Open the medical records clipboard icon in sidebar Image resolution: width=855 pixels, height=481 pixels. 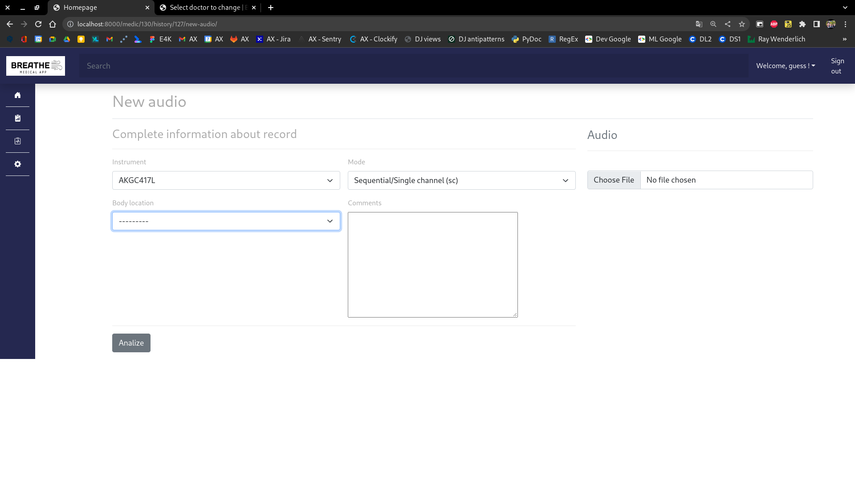[x=18, y=141]
